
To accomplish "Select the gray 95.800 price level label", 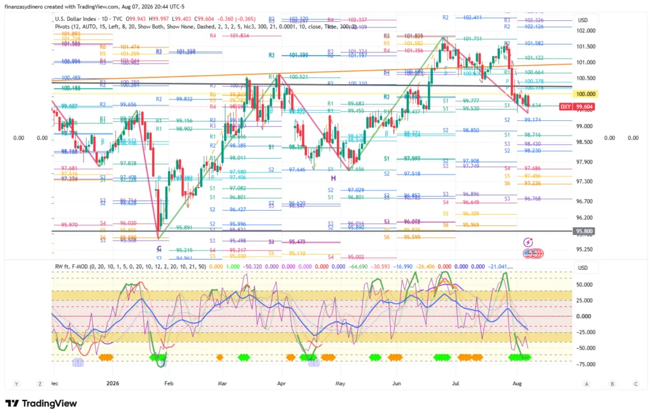I will (x=584, y=231).
